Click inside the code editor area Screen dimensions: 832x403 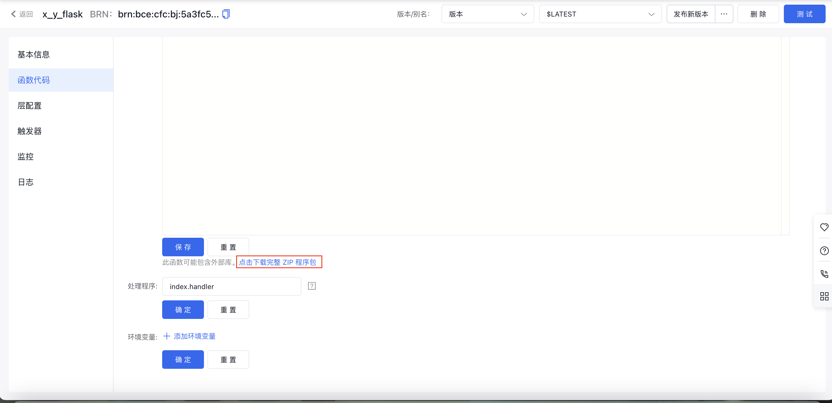[471, 136]
